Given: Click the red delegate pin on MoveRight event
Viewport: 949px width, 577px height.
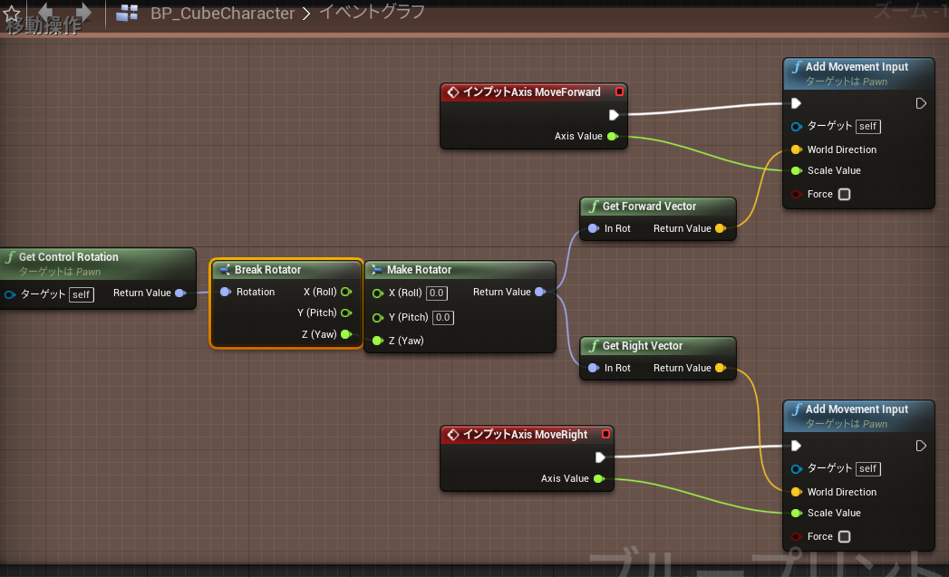Looking at the screenshot, I should pos(605,434).
